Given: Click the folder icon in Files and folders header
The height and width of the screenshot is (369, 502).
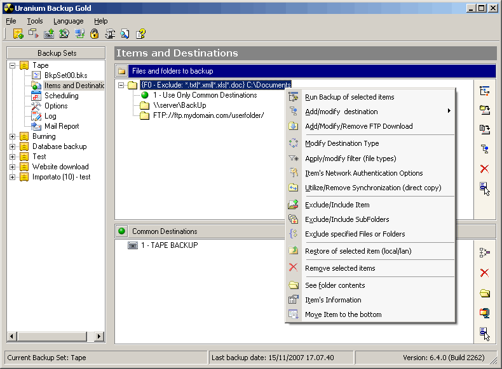Looking at the screenshot, I should (121, 71).
